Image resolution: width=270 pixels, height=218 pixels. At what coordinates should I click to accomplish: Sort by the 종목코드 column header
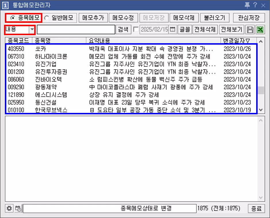[19, 41]
